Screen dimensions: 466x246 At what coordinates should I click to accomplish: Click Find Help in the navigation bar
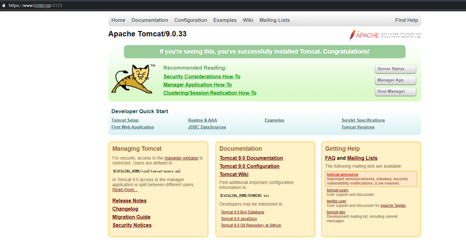[x=406, y=20]
